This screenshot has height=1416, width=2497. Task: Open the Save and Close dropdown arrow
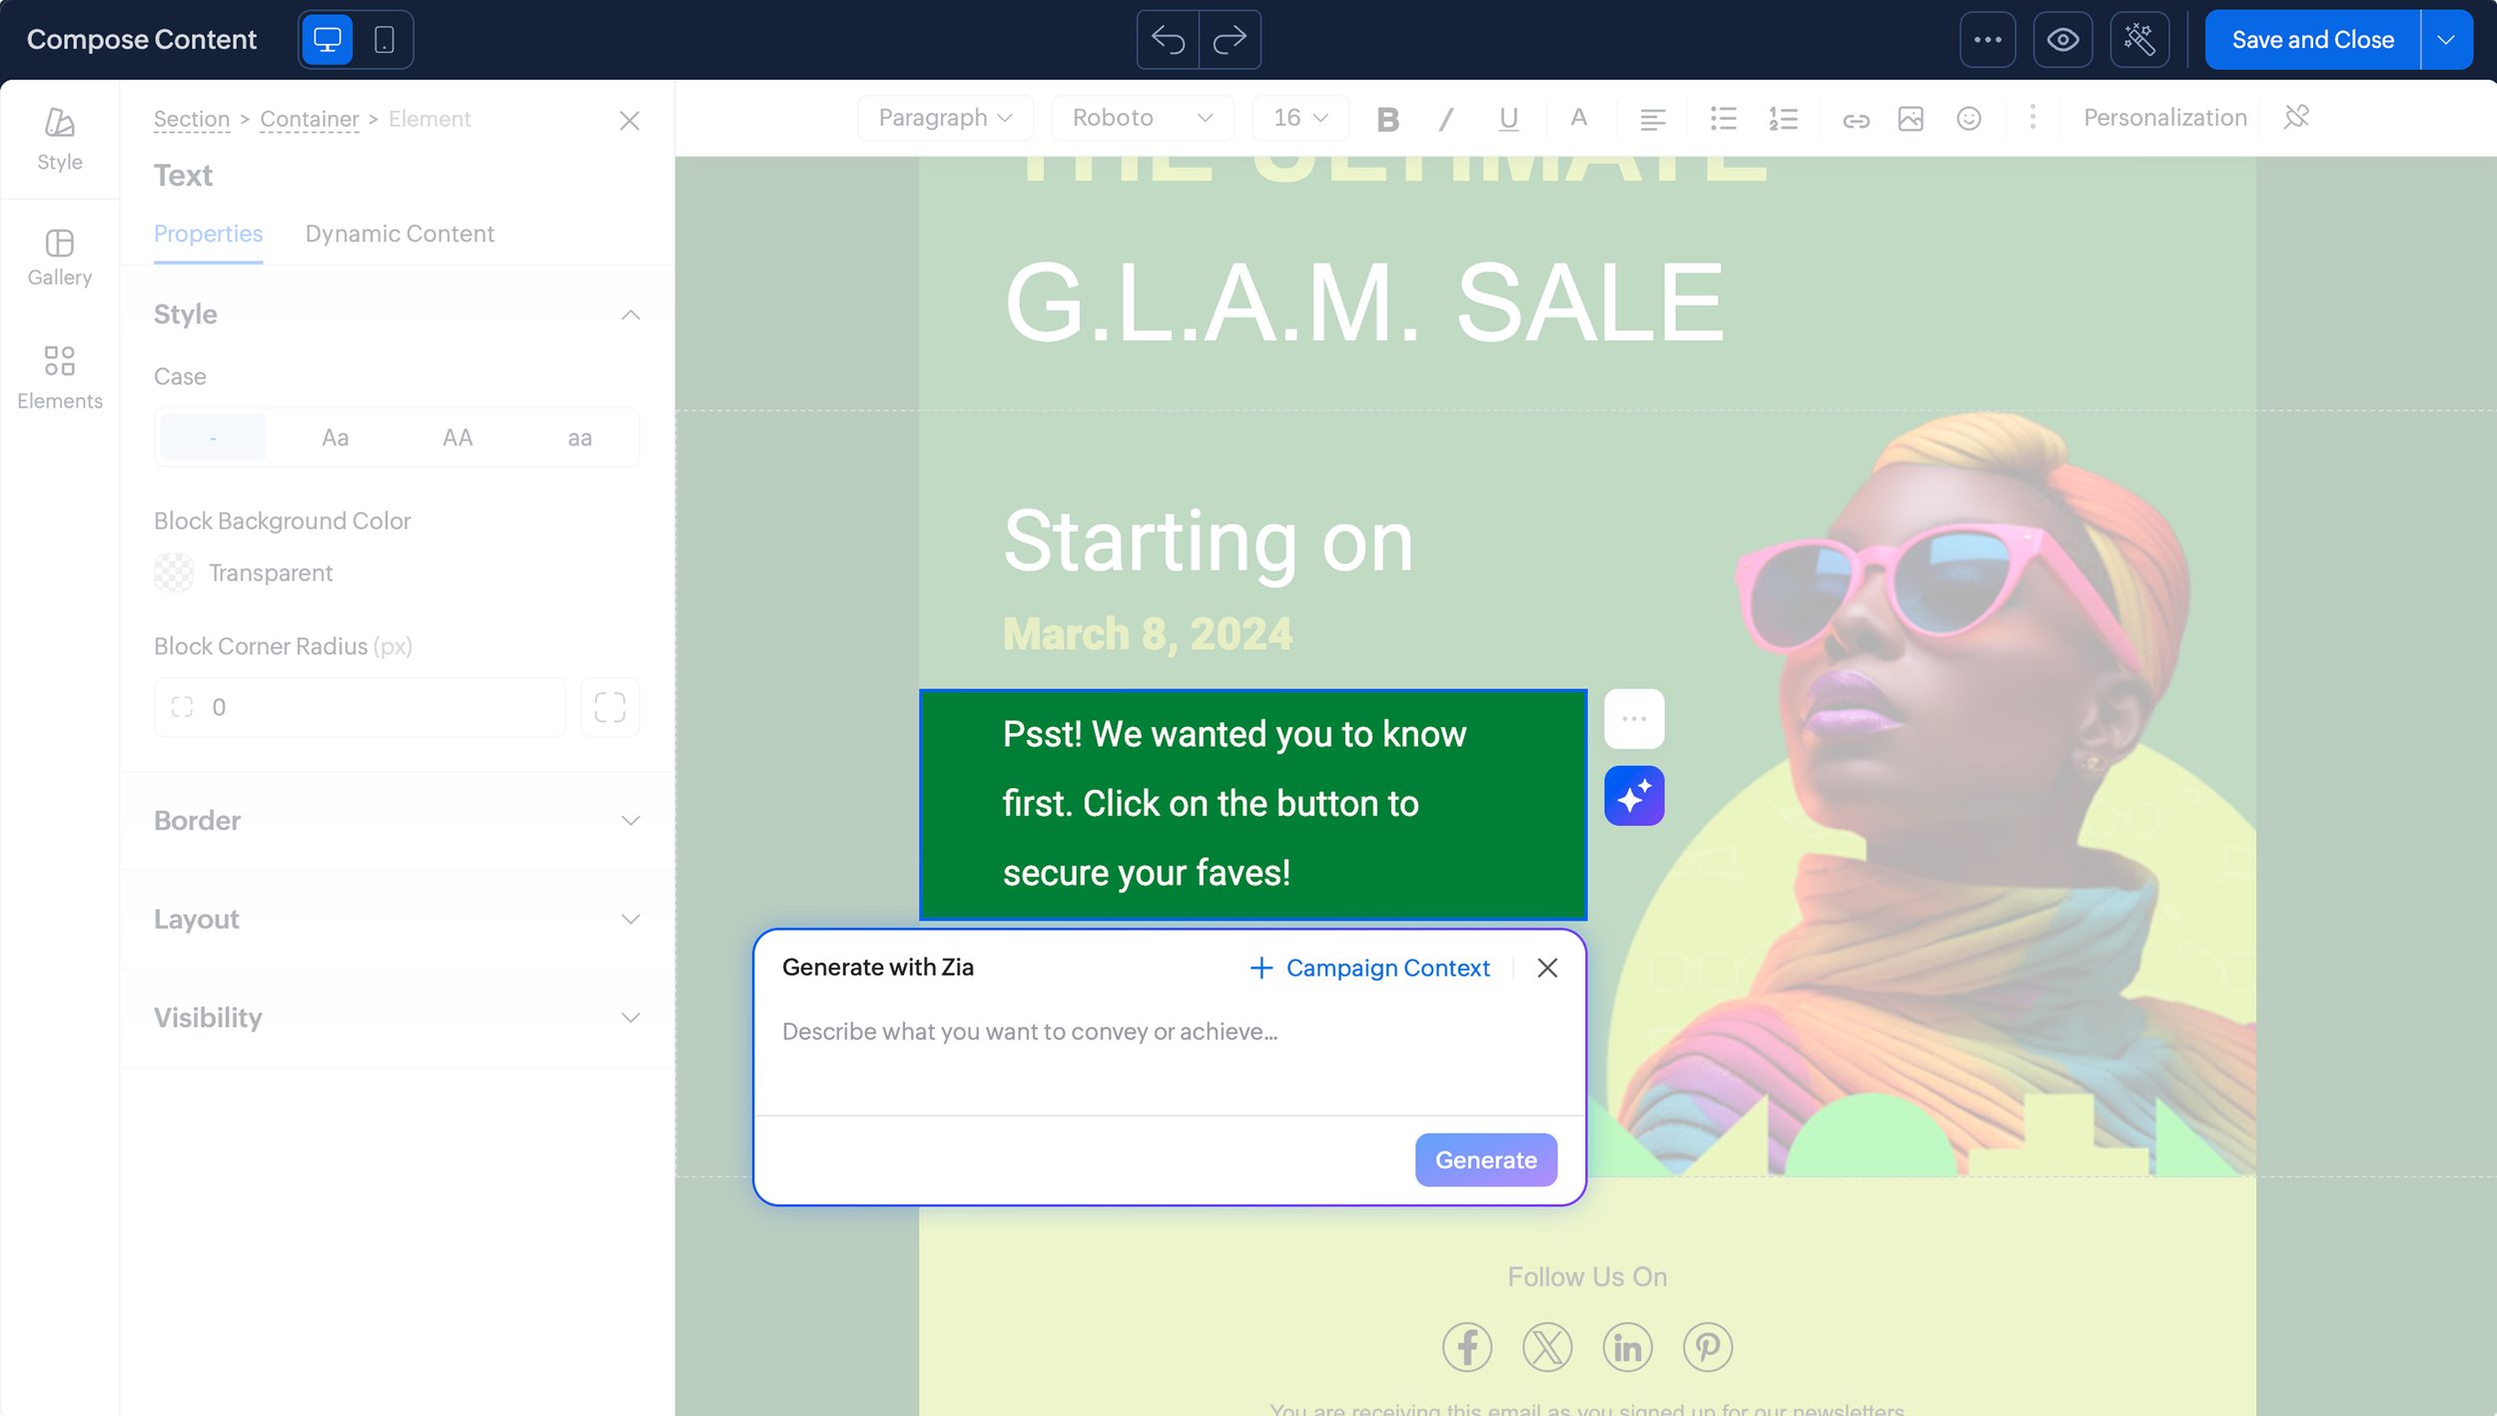2446,40
